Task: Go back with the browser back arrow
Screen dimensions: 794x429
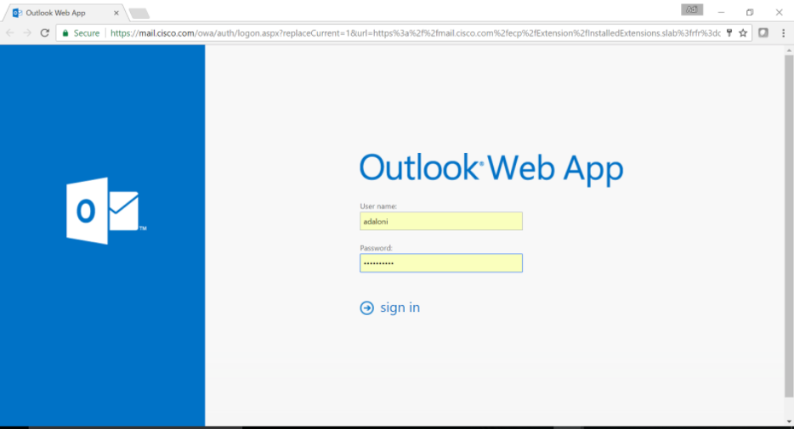Action: pyautogui.click(x=10, y=33)
